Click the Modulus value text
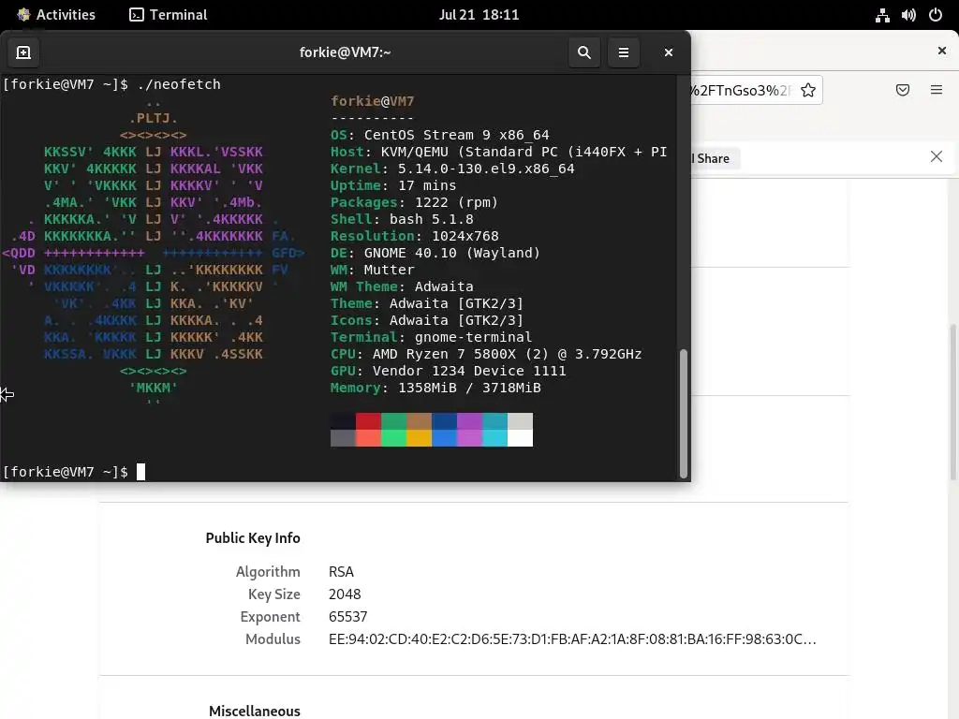959x719 pixels. tap(572, 639)
